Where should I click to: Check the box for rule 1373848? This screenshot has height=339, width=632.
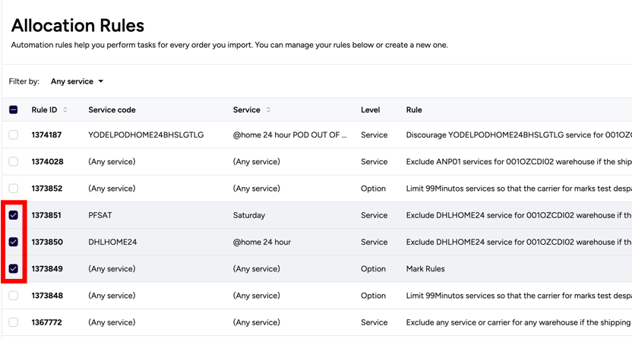(x=14, y=296)
